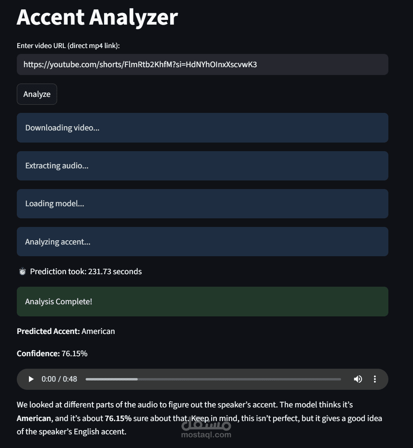Click the Analyzing accent status box
Viewport: 413px width, 448px height.
tap(203, 242)
